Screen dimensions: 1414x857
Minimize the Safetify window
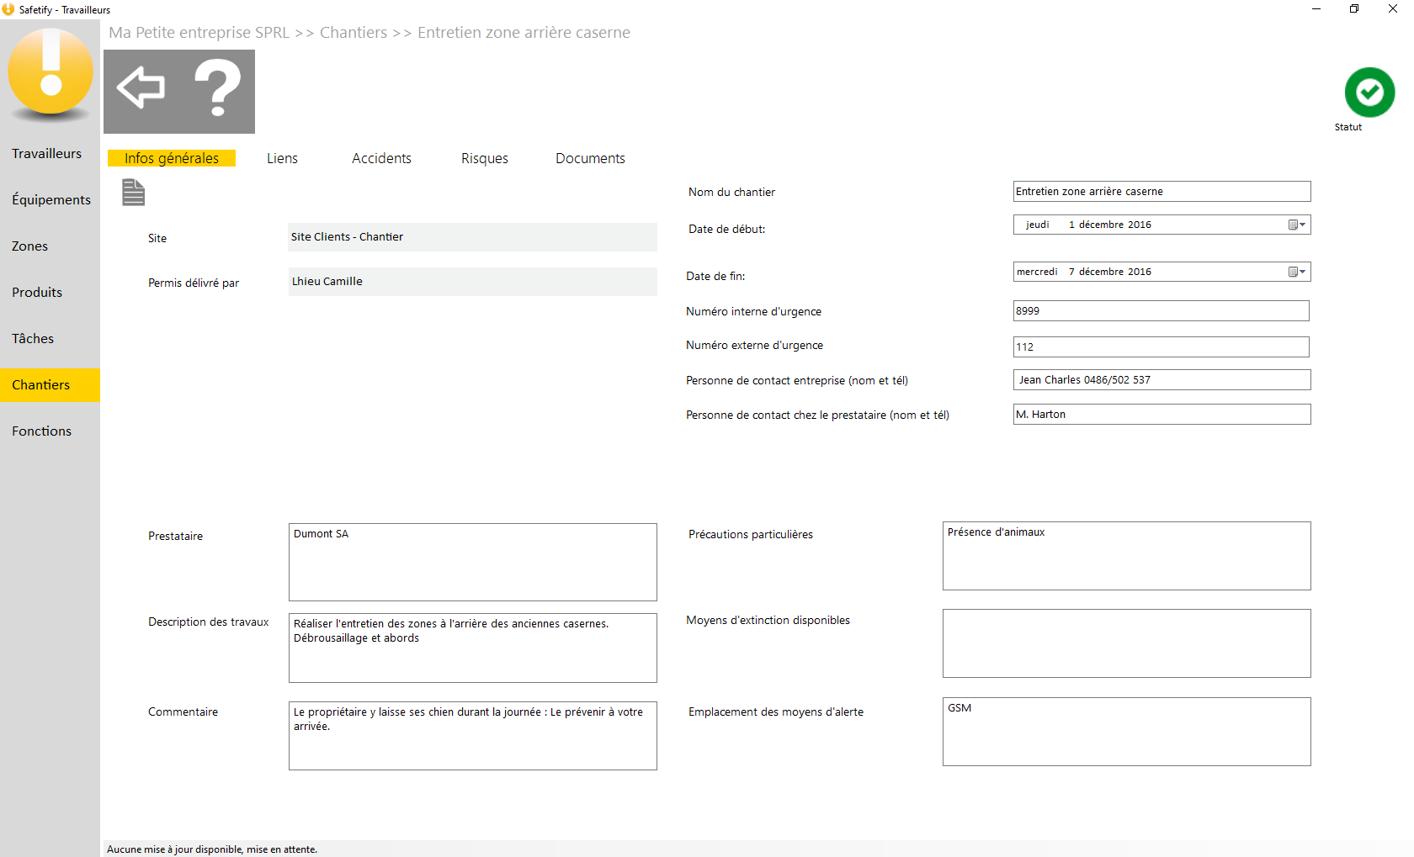(x=1316, y=9)
